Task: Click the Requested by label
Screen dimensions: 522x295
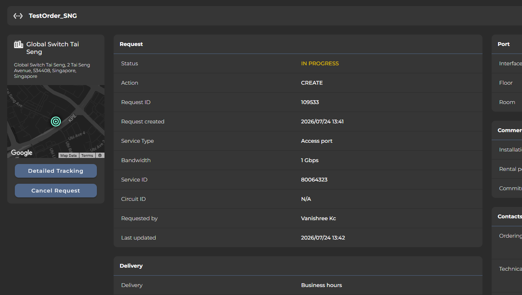Action: [x=139, y=218]
